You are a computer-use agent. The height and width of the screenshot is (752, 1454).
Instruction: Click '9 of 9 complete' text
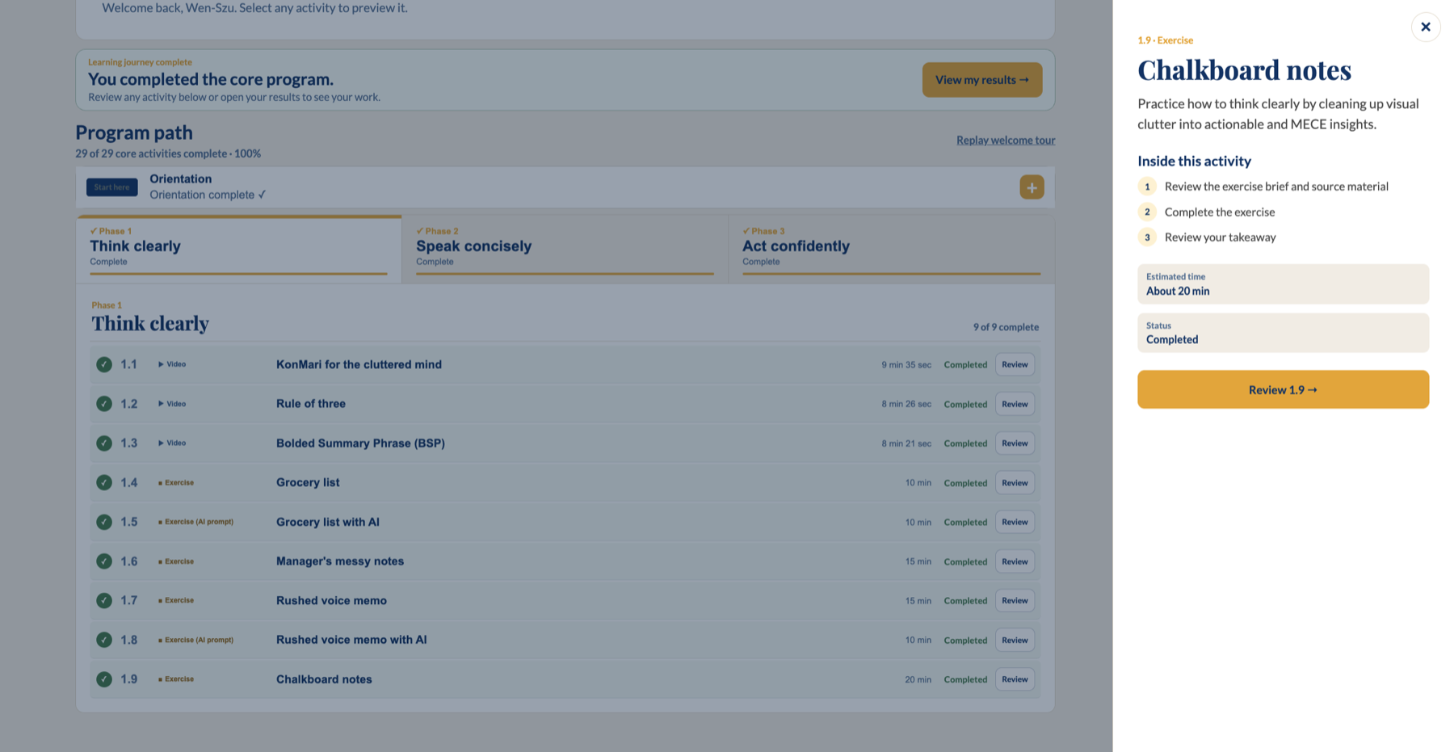[x=1006, y=327]
